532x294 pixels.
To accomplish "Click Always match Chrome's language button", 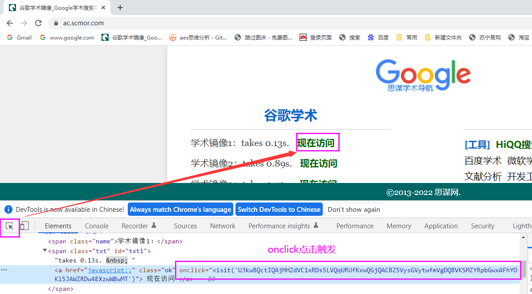I will (x=180, y=210).
